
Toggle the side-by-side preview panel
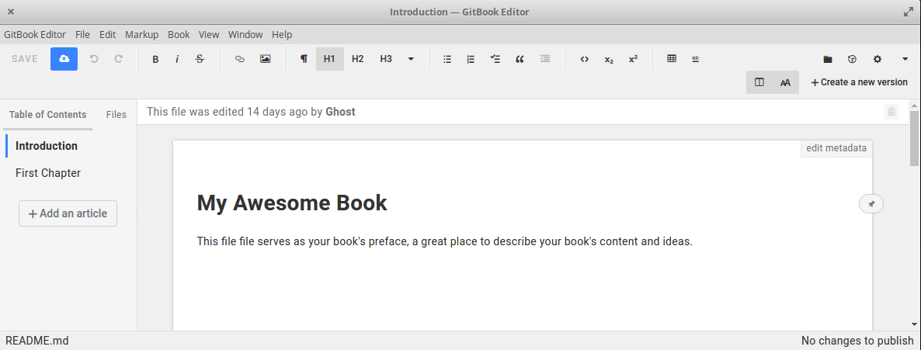(x=759, y=82)
